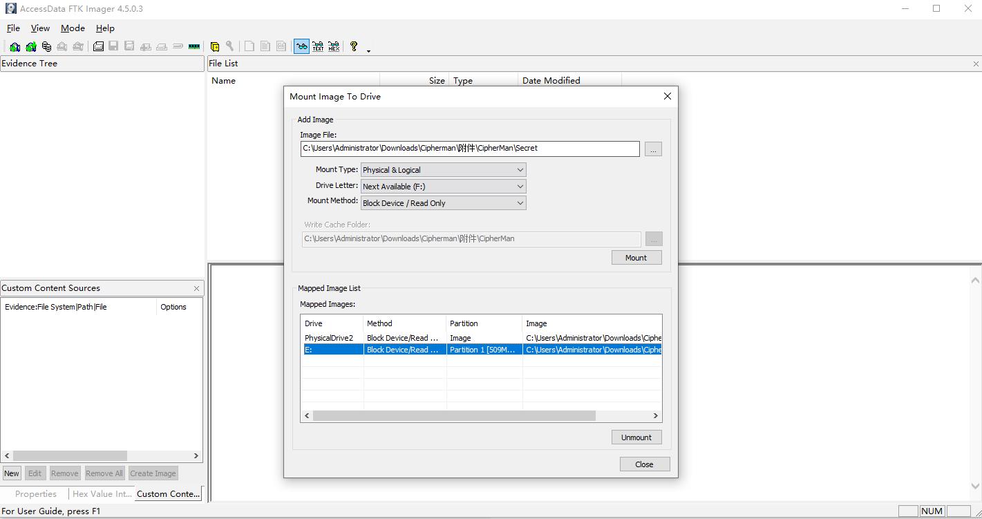982x519 pixels.
Task: Select the PhysicalDrive2 mapped image row
Action: pyautogui.click(x=482, y=338)
